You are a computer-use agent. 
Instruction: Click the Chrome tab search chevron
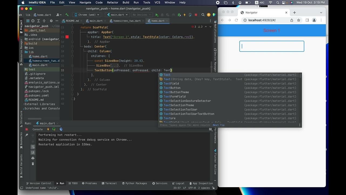pos(321,12)
